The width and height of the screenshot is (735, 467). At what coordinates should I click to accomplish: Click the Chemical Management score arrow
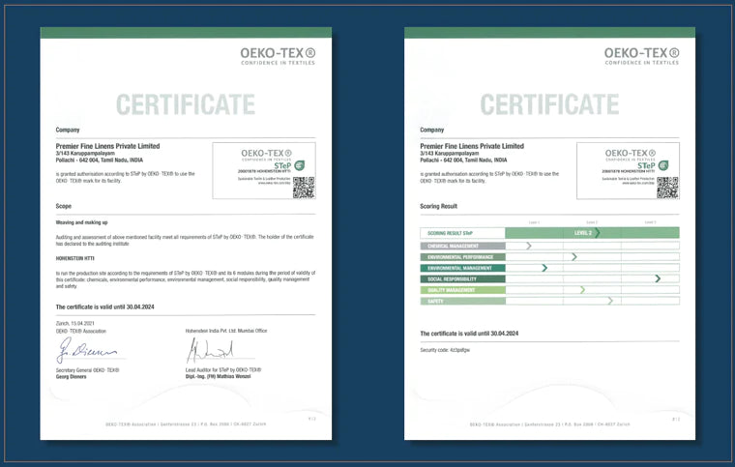pyautogui.click(x=528, y=246)
